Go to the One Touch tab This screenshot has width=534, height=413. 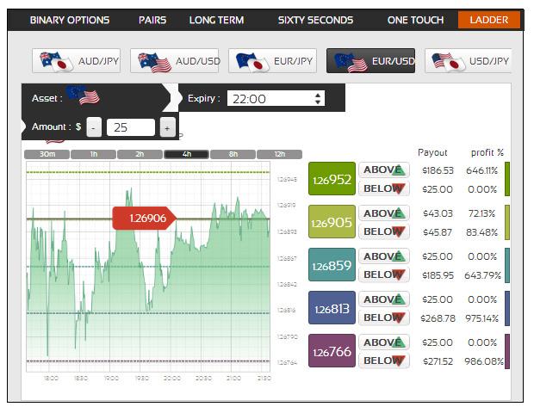pos(415,20)
